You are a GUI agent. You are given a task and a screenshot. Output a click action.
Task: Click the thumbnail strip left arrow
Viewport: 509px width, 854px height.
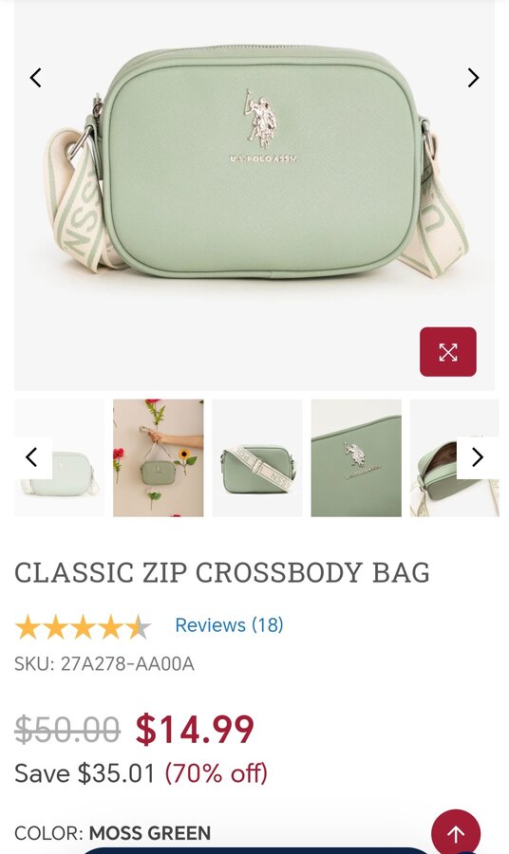(x=32, y=457)
